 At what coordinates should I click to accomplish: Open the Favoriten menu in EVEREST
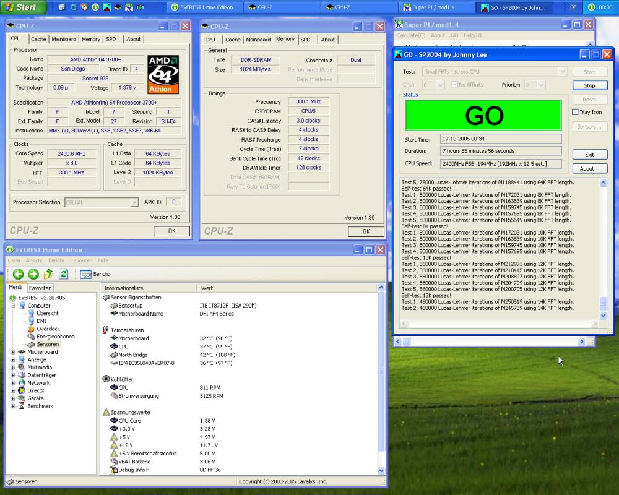pyautogui.click(x=81, y=260)
